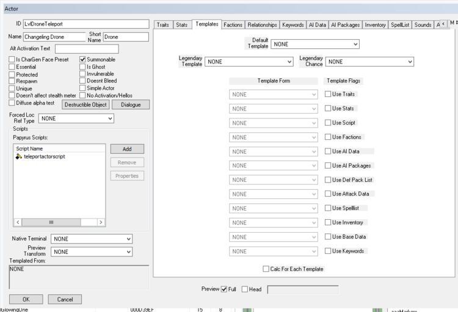Click the Name field Changeling Drone

click(x=54, y=37)
